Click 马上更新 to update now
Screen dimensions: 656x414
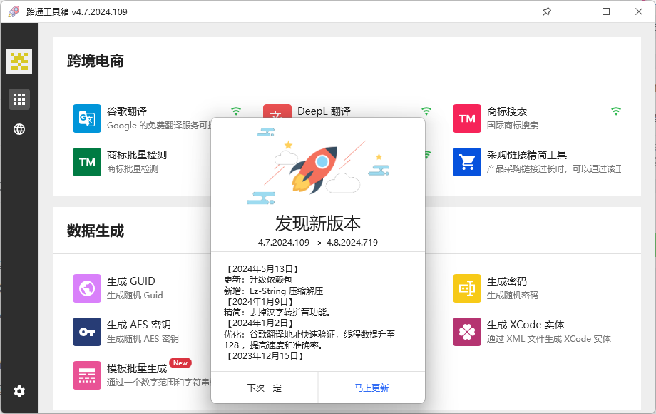tap(371, 388)
